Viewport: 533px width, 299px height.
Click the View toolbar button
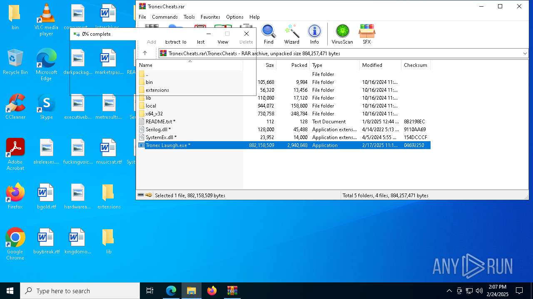coord(223,42)
